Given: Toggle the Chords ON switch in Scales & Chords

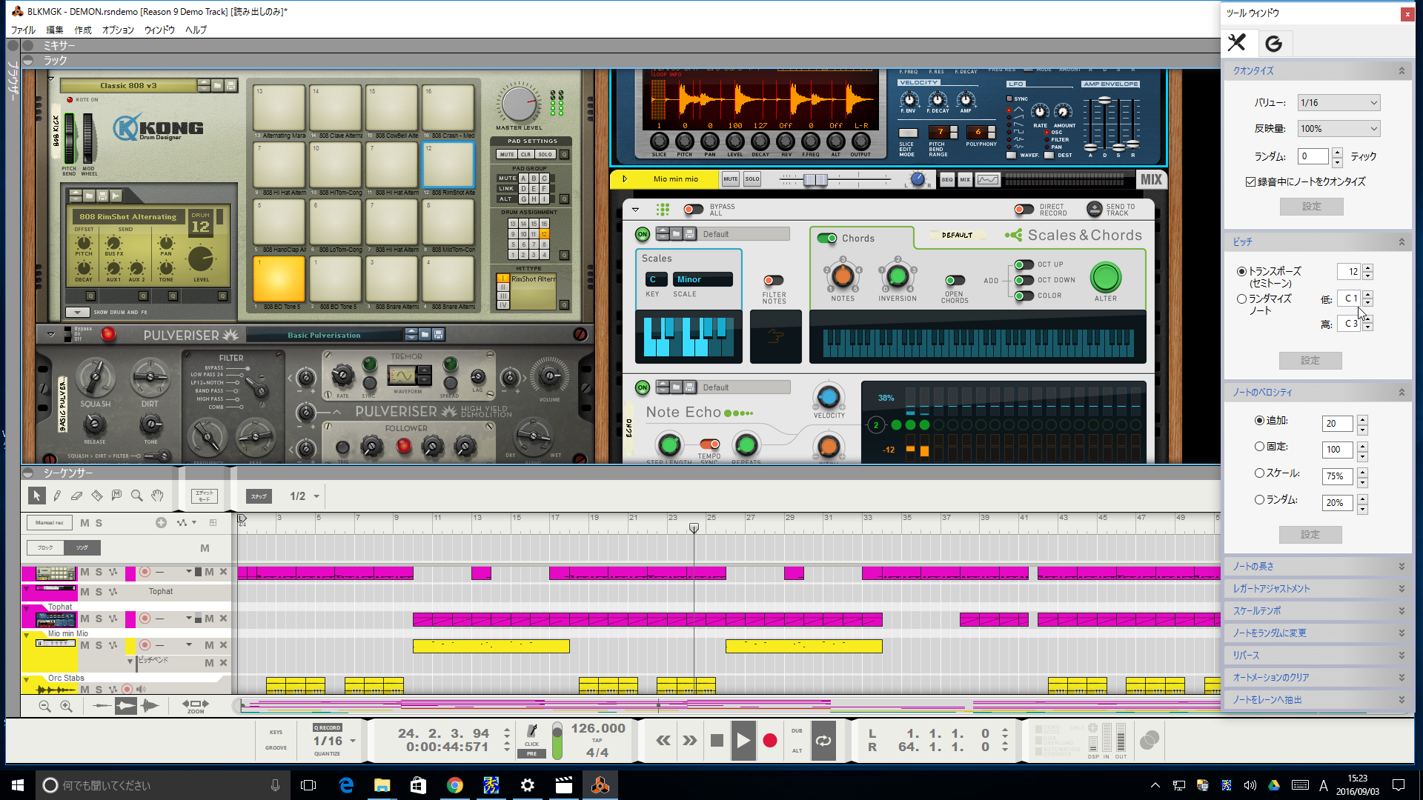Looking at the screenshot, I should click(826, 239).
